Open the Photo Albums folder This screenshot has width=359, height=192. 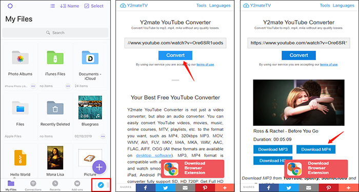coord(20,57)
